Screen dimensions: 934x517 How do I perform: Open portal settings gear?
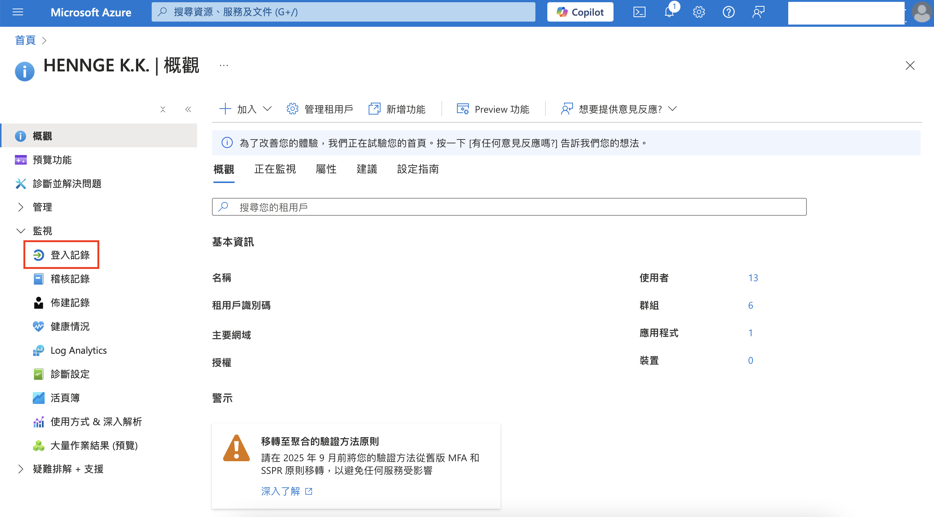699,12
